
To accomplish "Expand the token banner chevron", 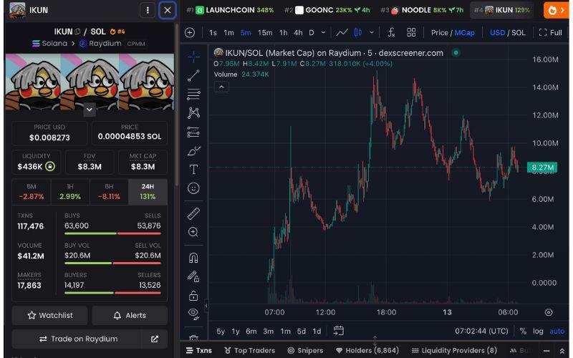I will tap(90, 110).
